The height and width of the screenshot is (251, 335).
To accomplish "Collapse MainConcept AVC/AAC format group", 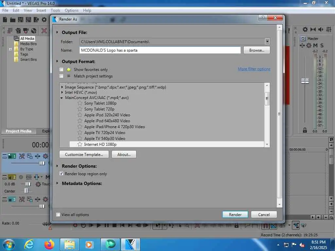I will point(62,98).
